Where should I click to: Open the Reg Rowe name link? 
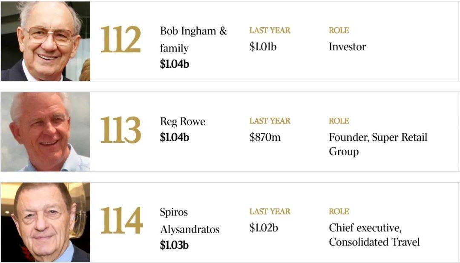pos(182,121)
